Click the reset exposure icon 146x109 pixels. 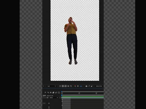click(78, 86)
